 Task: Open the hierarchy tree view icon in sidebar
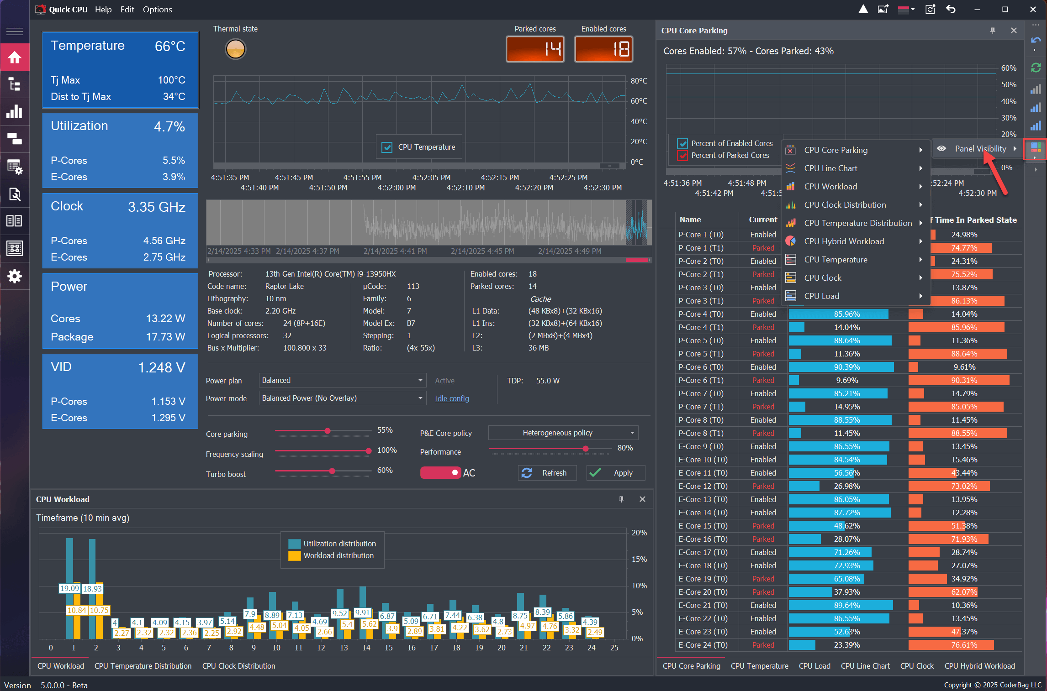coord(15,84)
